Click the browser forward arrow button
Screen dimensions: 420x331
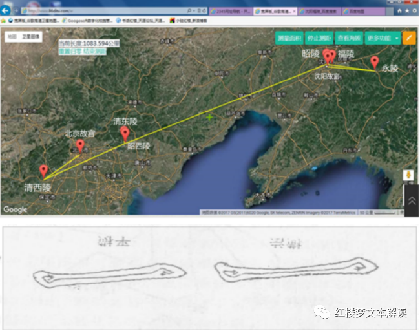point(16,11)
